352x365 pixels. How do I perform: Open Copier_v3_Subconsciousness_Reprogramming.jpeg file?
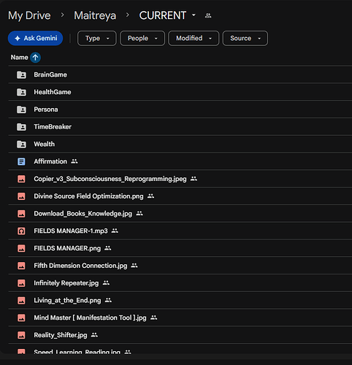(110, 179)
